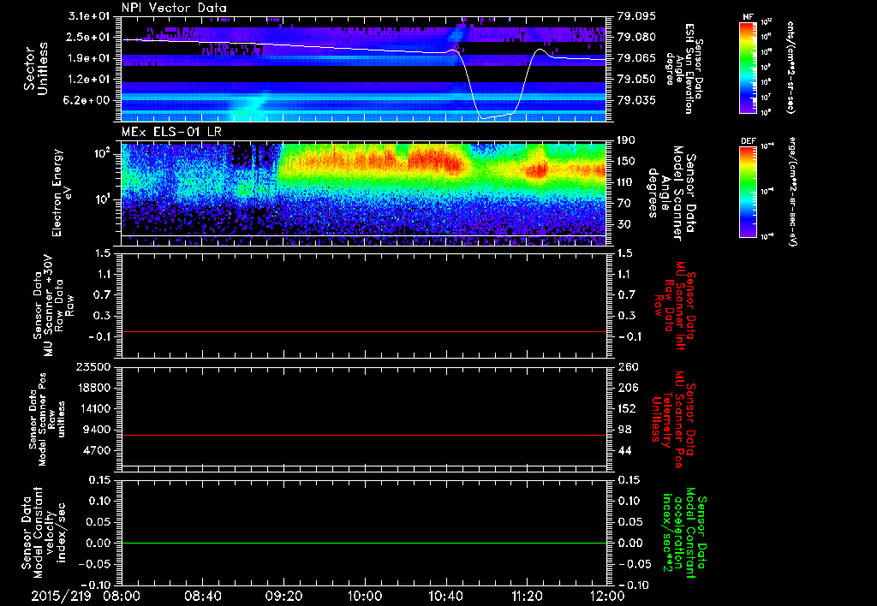Image resolution: width=877 pixels, height=606 pixels.
Task: Click the "11:20" time axis label
Action: click(527, 597)
